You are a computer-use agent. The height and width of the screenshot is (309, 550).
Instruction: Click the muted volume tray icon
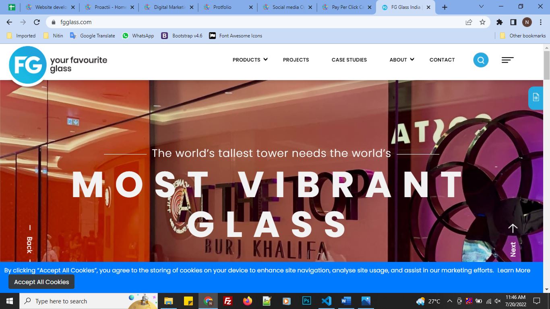point(498,301)
